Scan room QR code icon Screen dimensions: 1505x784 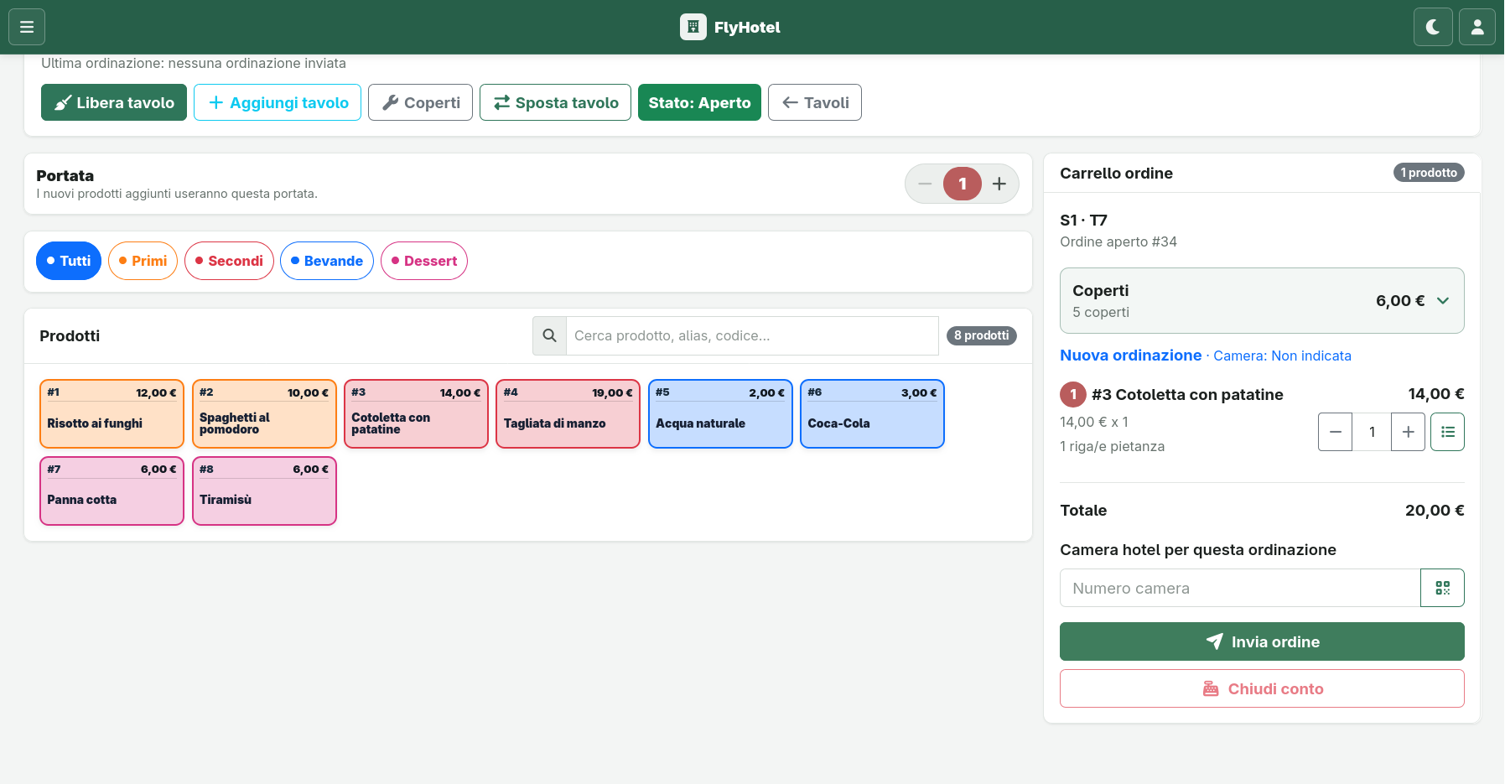click(1442, 588)
